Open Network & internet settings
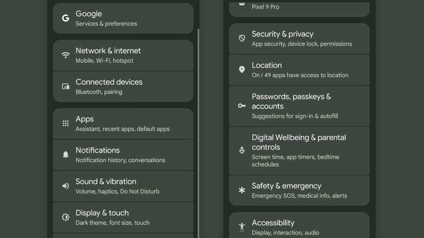The width and height of the screenshot is (424, 238). (x=123, y=55)
